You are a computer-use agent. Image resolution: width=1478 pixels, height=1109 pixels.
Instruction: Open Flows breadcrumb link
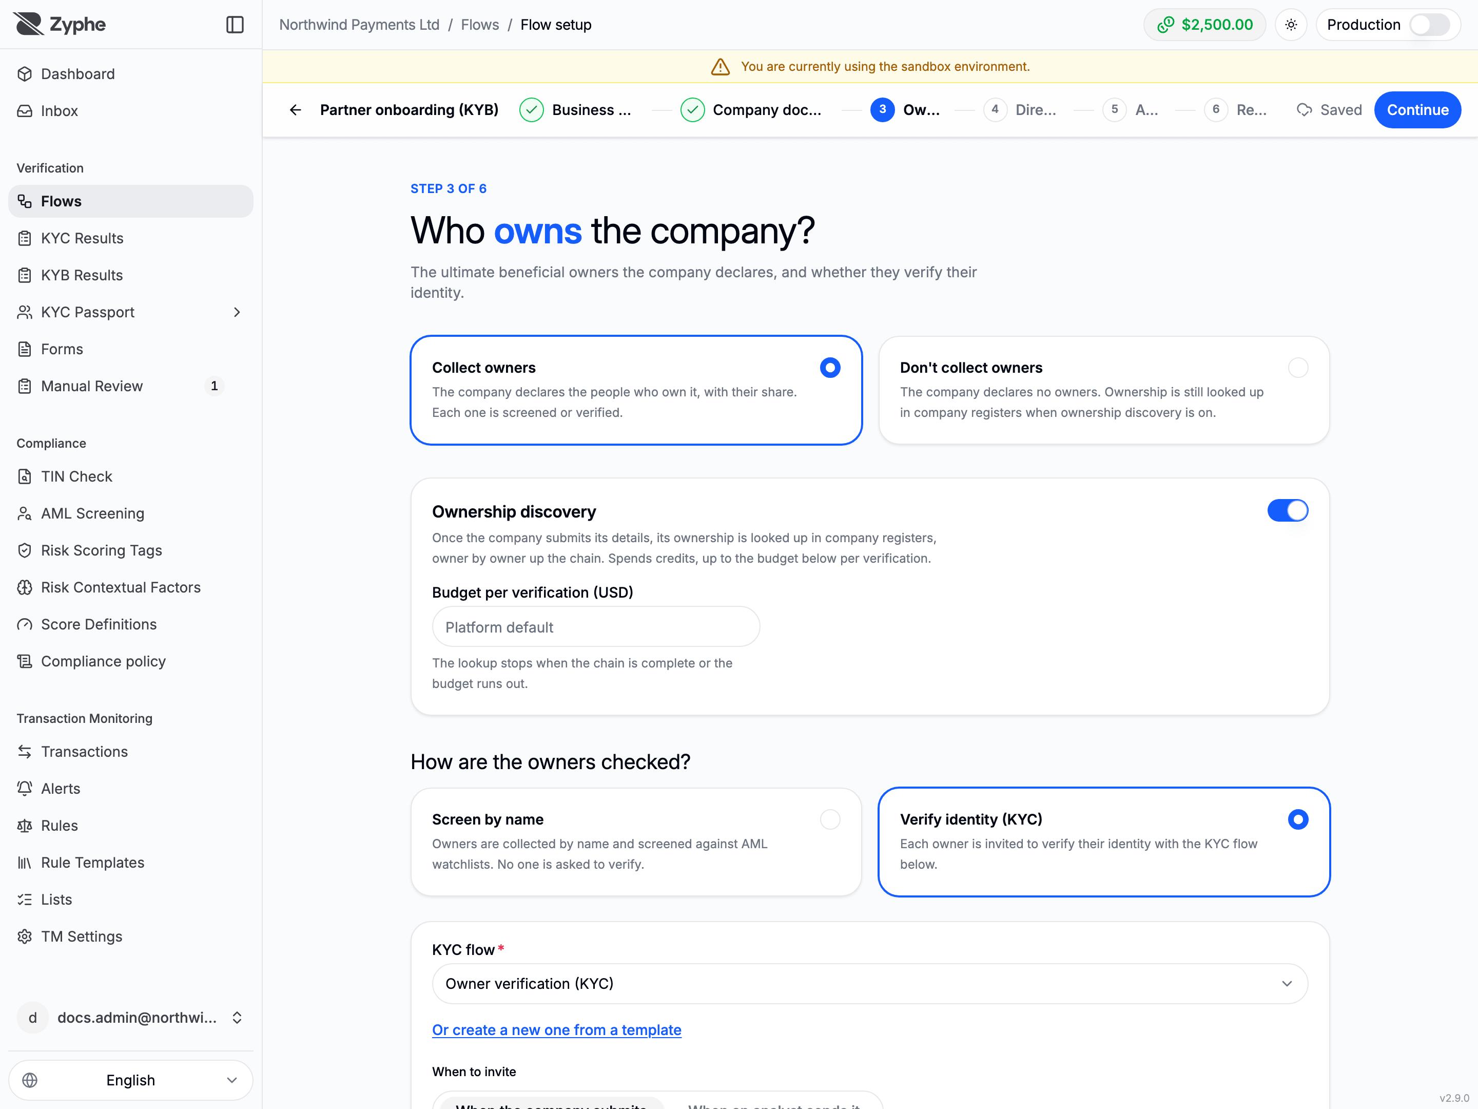coord(480,25)
